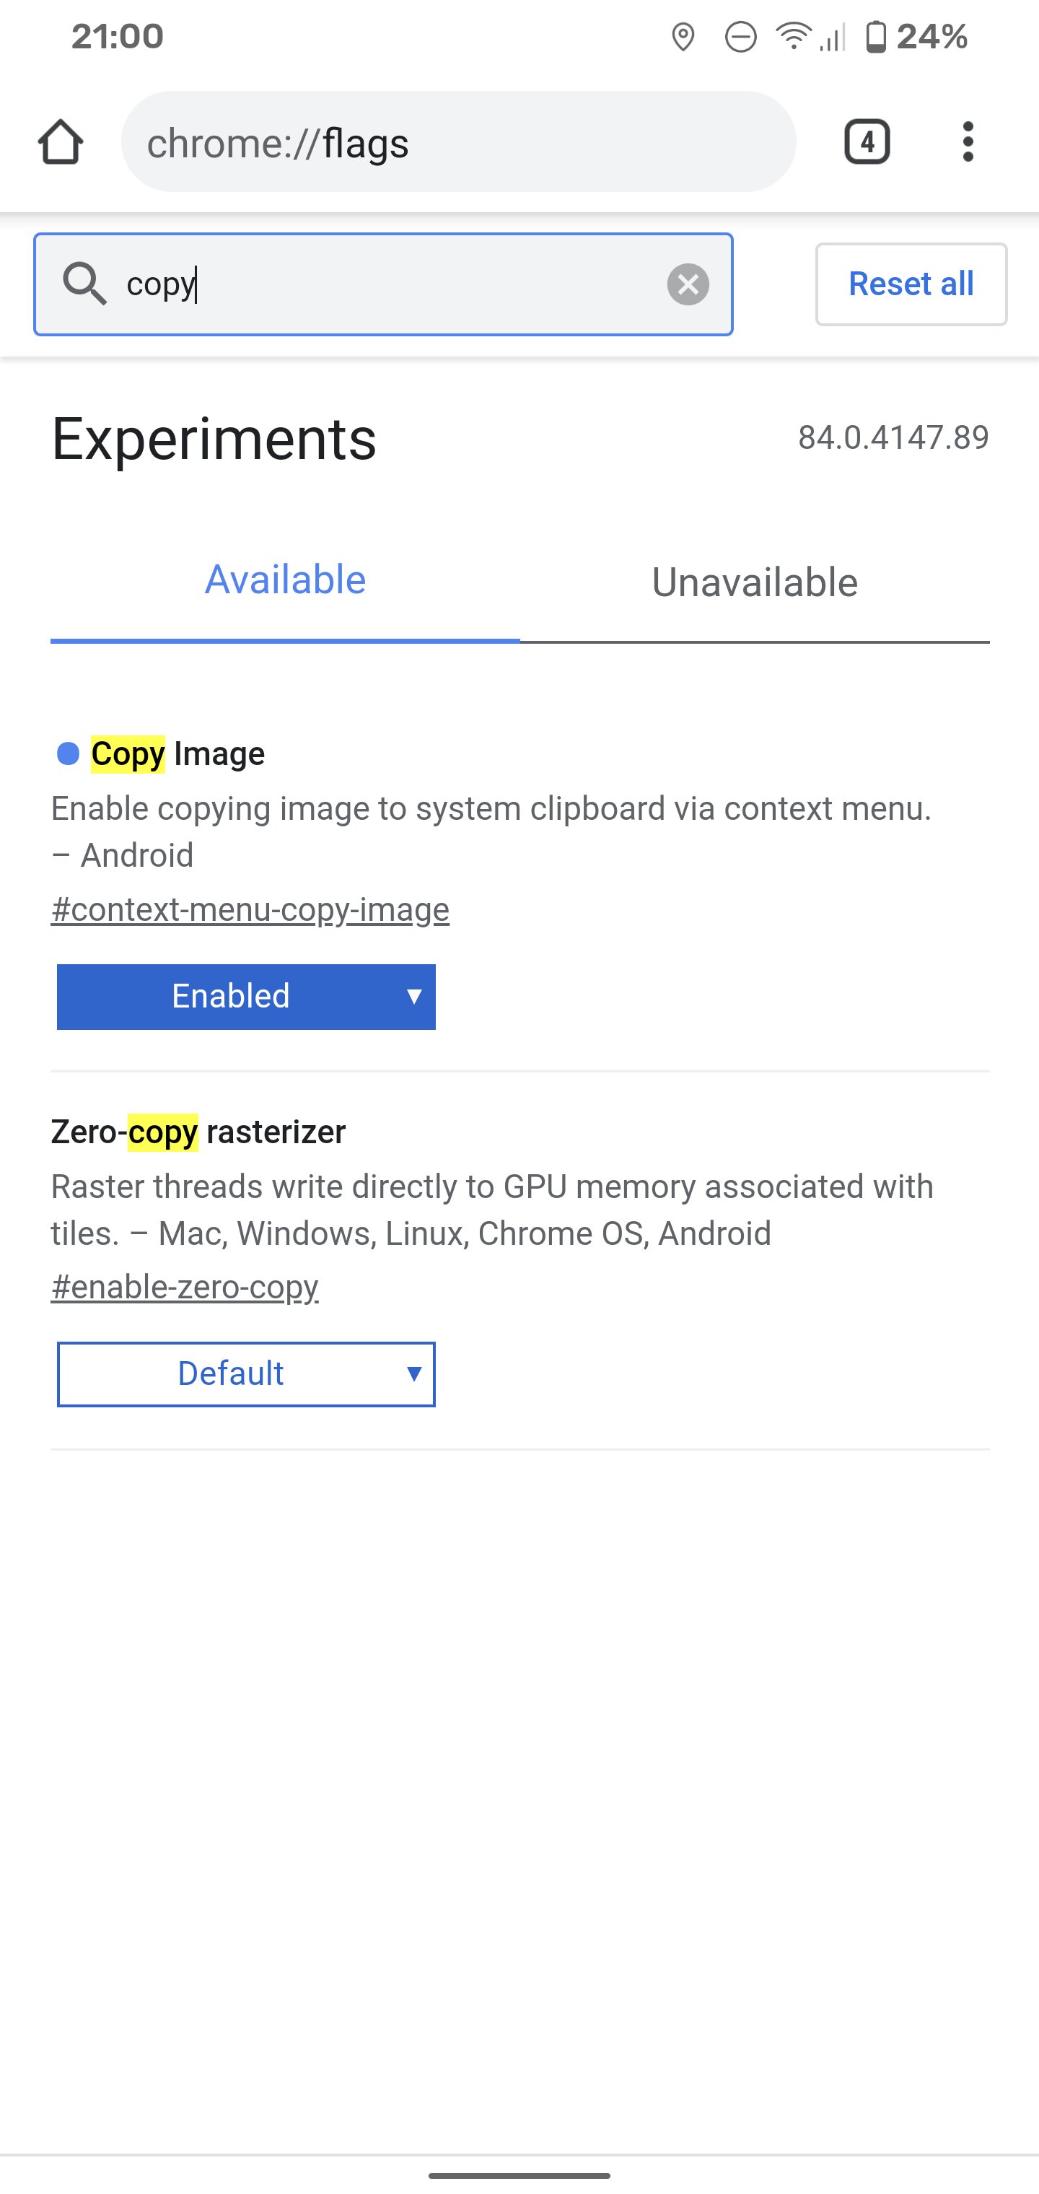This screenshot has height=2194, width=1039.
Task: Open the #enable-zero-copy link
Action: pyautogui.click(x=185, y=1286)
